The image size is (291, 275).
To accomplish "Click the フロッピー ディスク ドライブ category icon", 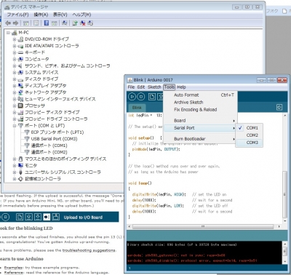I will point(20,112).
